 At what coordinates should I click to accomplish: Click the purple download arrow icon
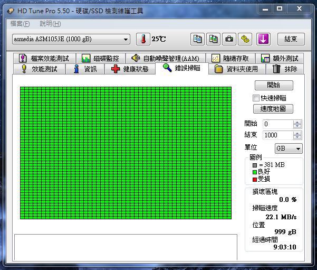pos(263,39)
